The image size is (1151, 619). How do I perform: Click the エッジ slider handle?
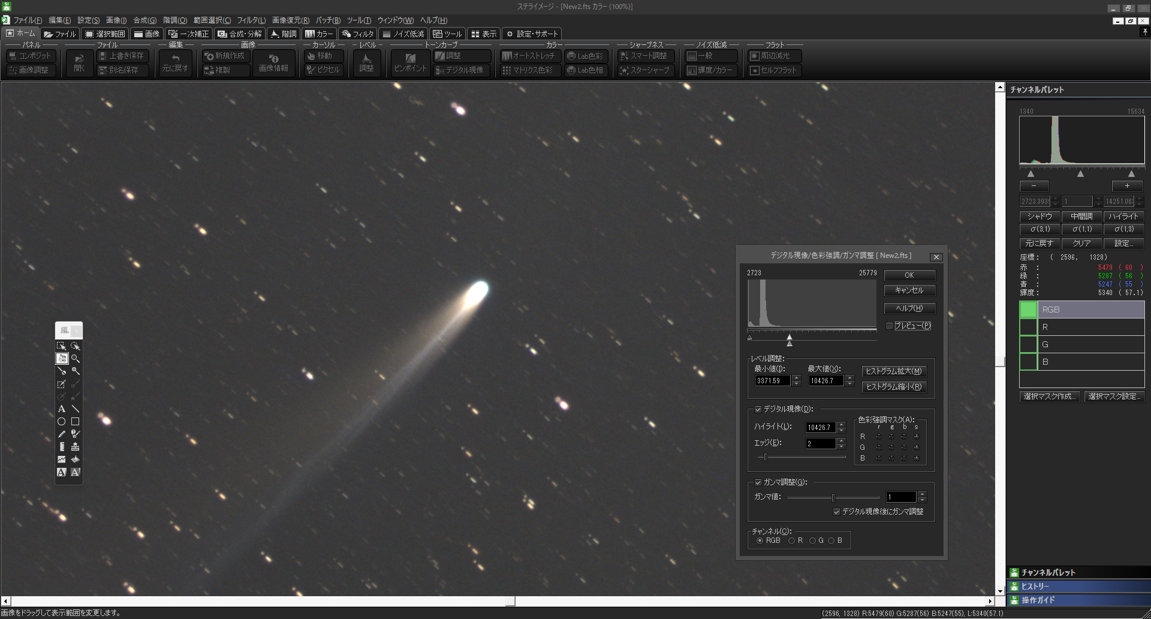pyautogui.click(x=766, y=457)
